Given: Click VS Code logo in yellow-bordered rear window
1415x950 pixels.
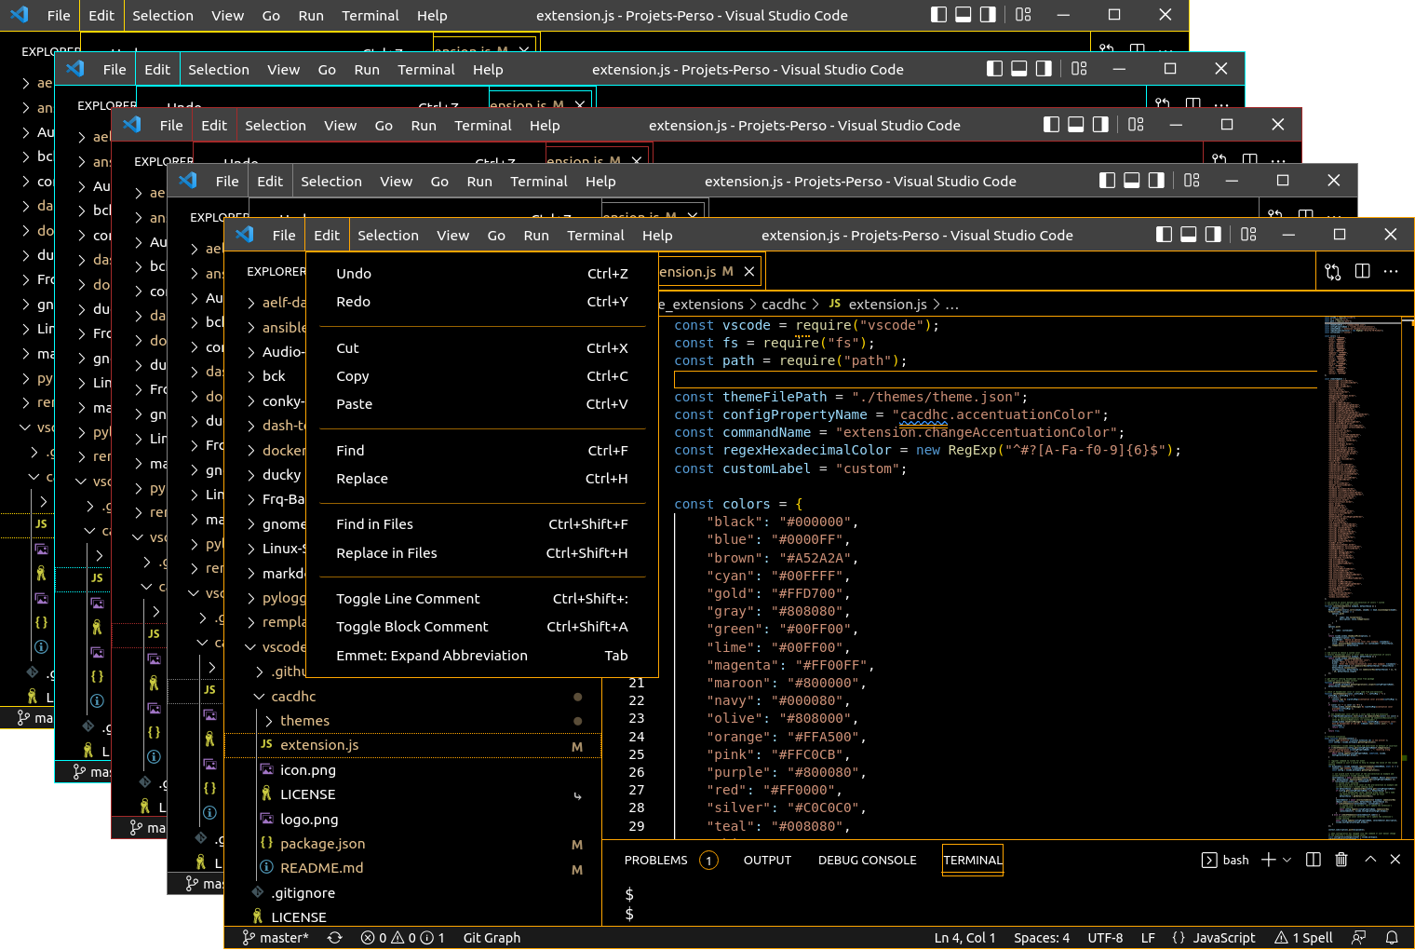Looking at the screenshot, I should 20,15.
